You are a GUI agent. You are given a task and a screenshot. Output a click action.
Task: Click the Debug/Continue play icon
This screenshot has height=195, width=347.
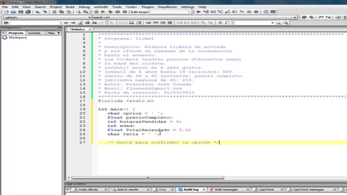(199, 12)
